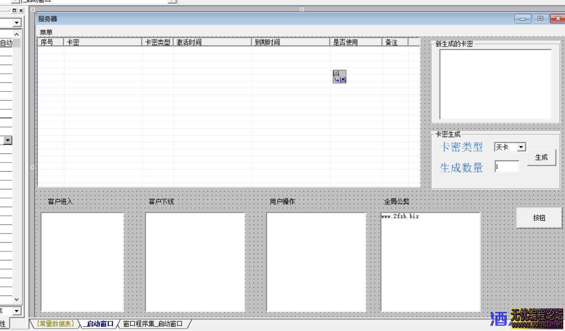Click the 生成数量 input field
This screenshot has height=331, width=565.
point(507,167)
